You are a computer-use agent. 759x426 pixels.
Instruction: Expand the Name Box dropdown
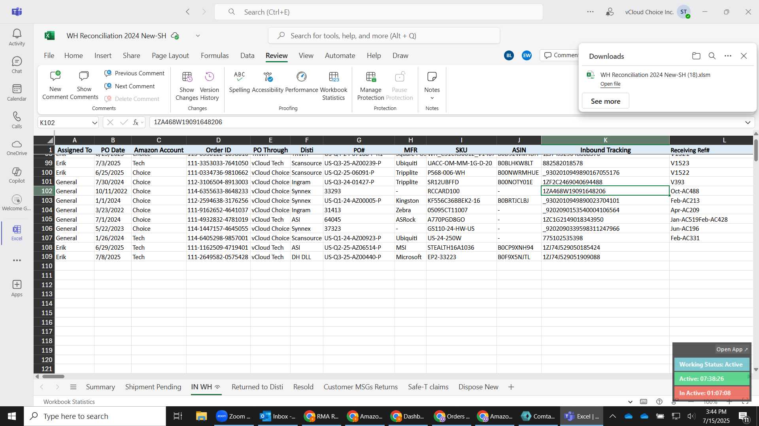(x=94, y=123)
